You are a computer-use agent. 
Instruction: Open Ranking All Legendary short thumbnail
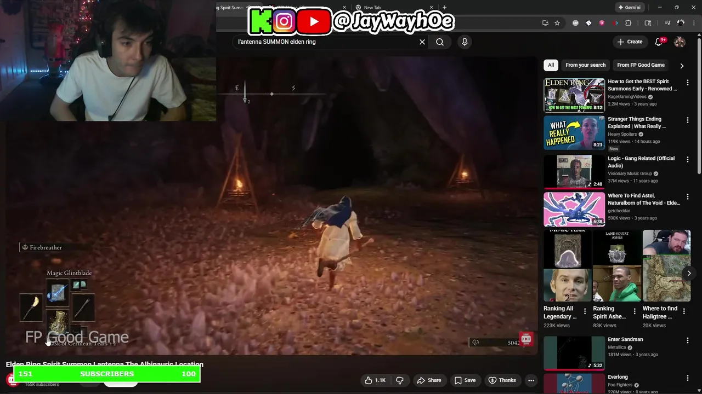pos(568,266)
